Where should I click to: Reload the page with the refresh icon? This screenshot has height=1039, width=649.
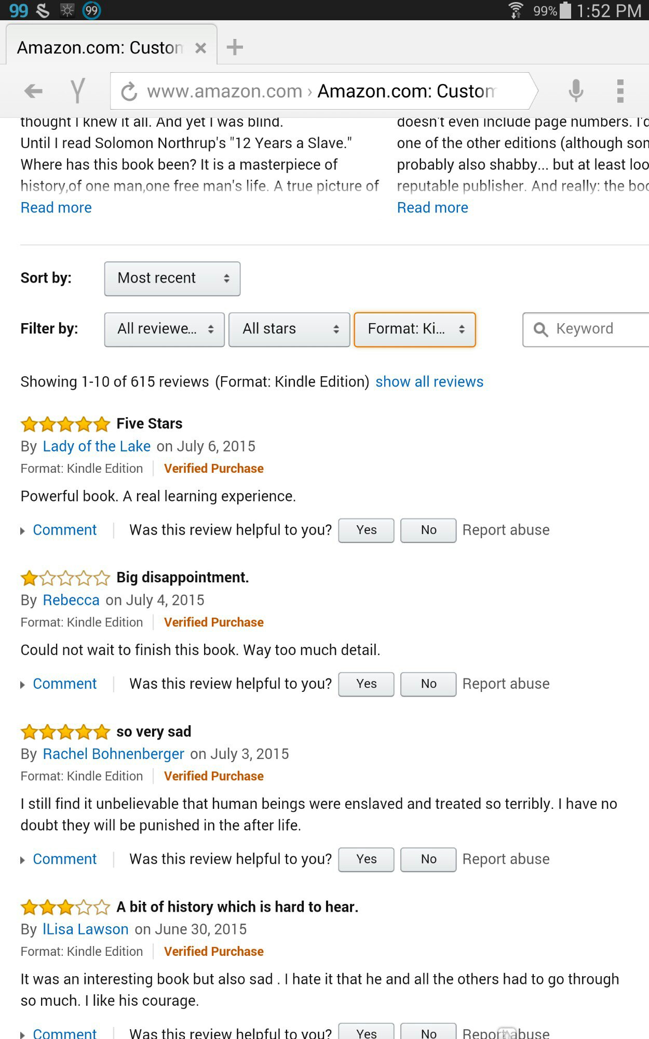129,92
